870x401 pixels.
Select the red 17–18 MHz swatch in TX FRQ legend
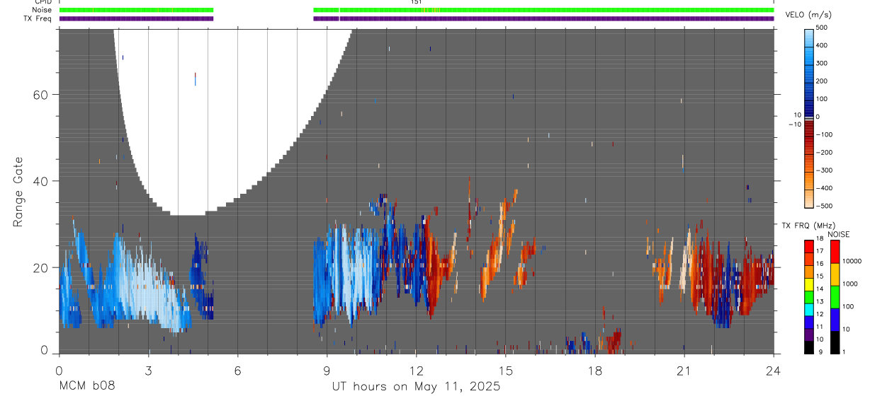809,246
